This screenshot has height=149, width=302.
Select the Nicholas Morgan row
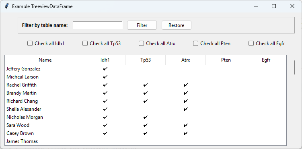(146, 117)
